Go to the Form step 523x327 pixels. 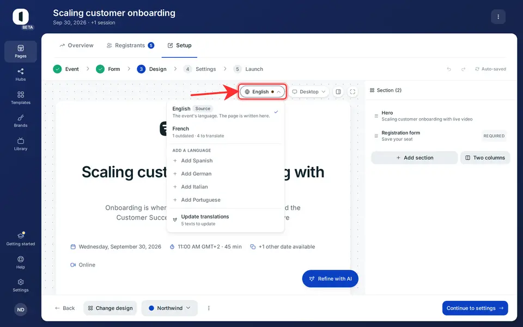click(x=108, y=69)
